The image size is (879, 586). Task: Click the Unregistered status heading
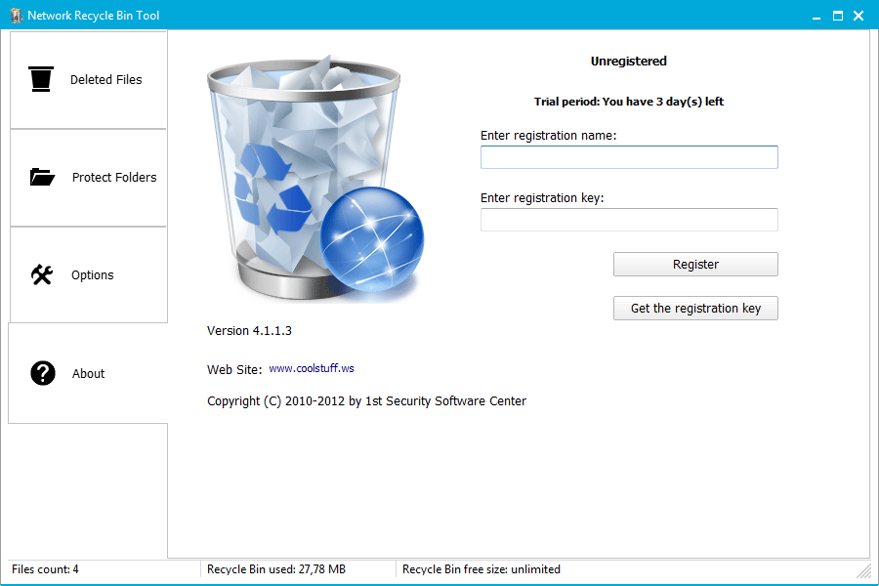pos(628,62)
